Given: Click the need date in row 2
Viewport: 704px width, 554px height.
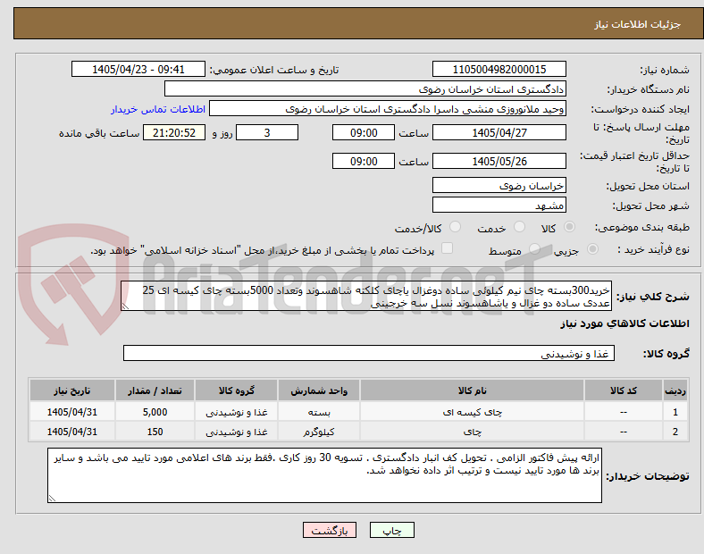Looking at the screenshot, I should click(x=72, y=432).
